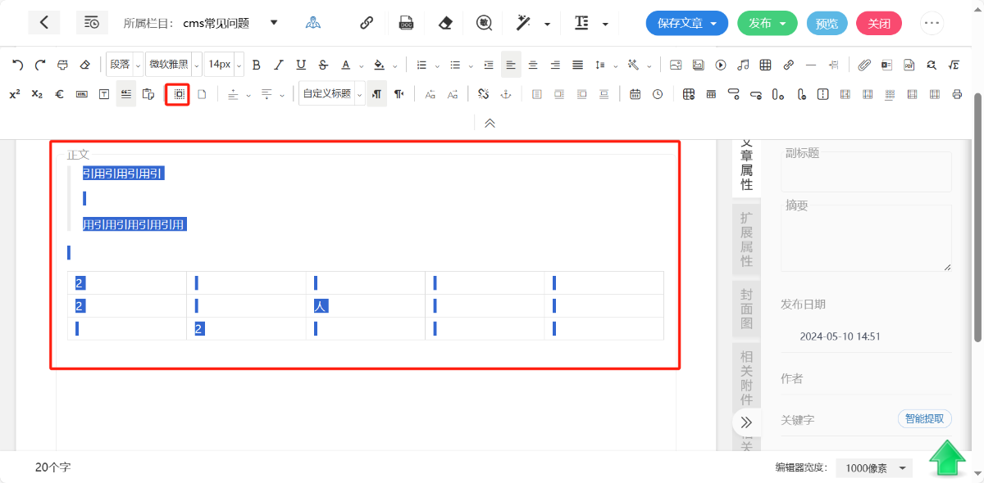Open the 微软雅黑 font family dropdown
The height and width of the screenshot is (483, 984).
tap(173, 65)
